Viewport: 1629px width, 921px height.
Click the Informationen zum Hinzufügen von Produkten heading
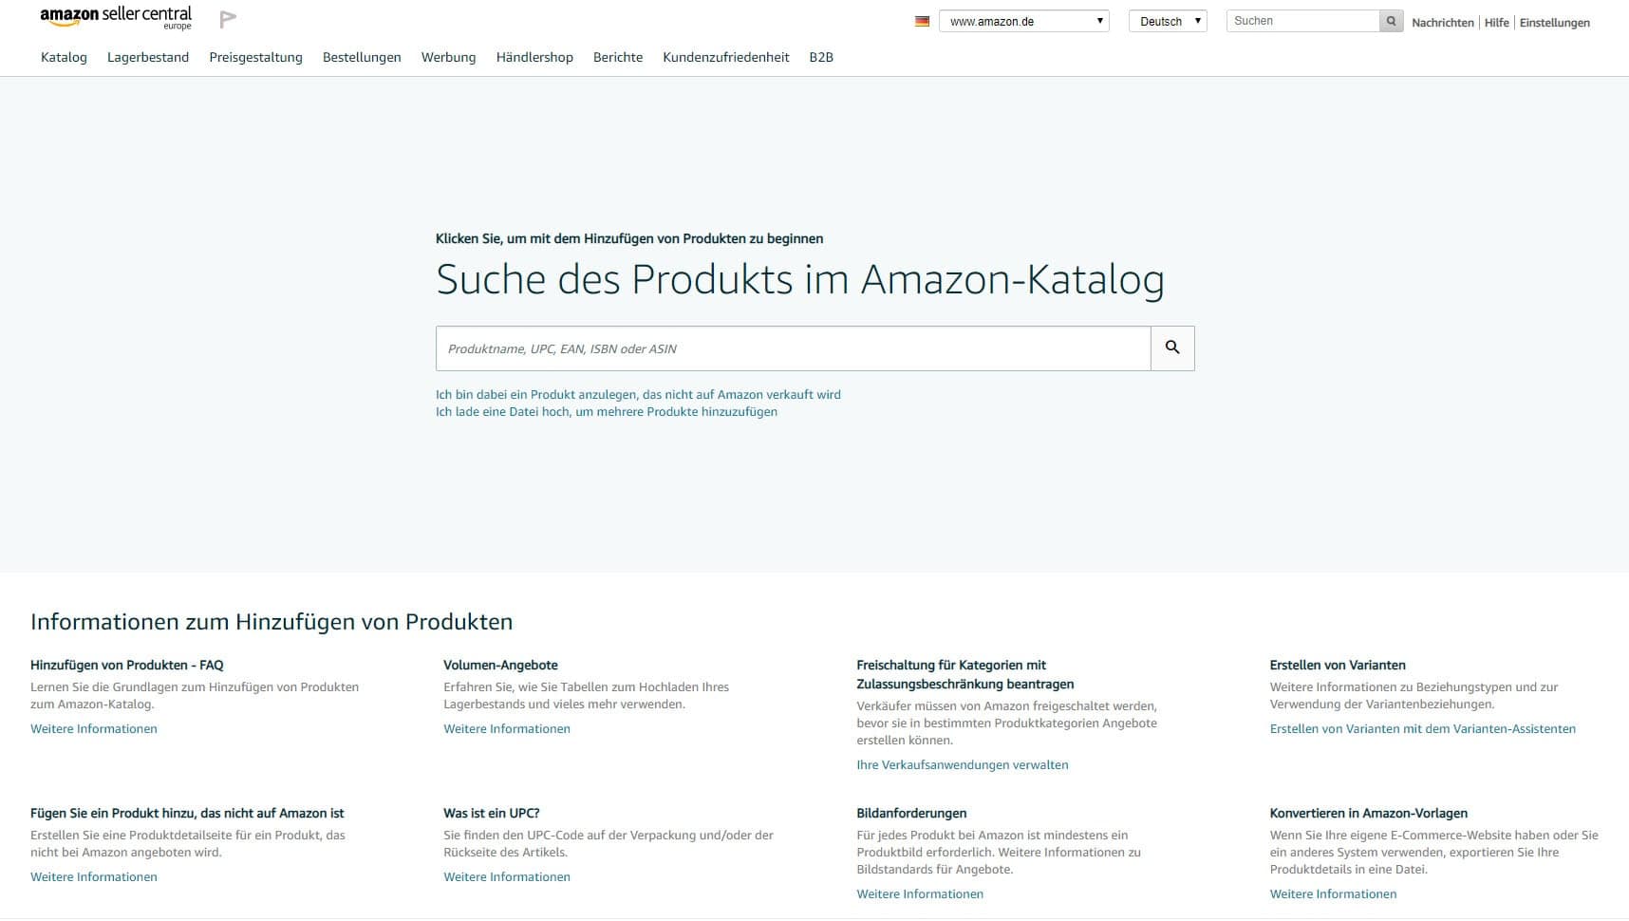(x=271, y=622)
